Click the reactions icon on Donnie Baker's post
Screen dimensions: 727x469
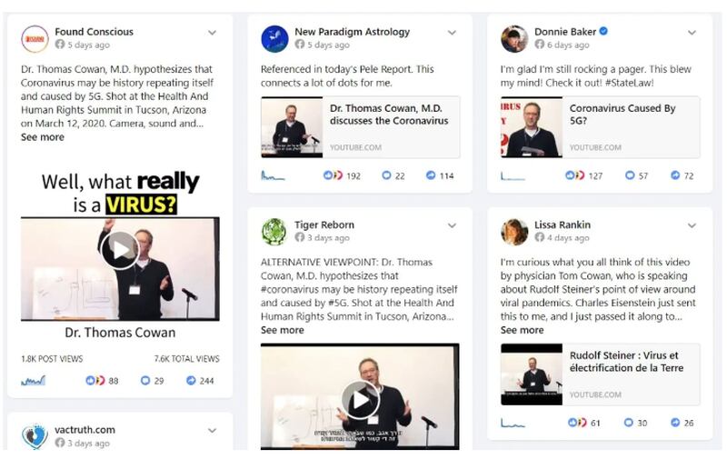pyautogui.click(x=574, y=175)
